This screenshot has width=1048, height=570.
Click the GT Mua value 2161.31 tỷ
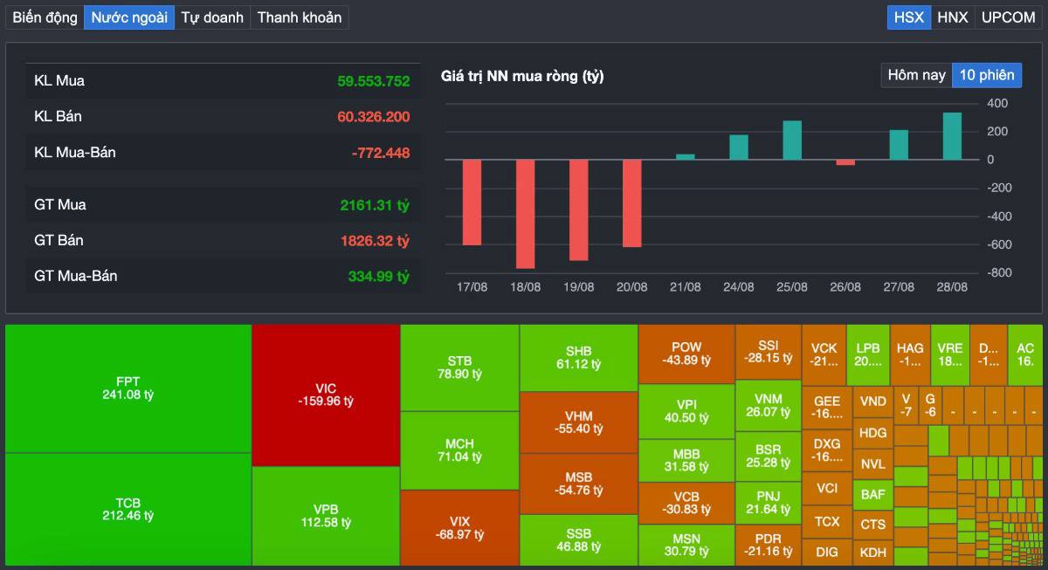coord(375,205)
